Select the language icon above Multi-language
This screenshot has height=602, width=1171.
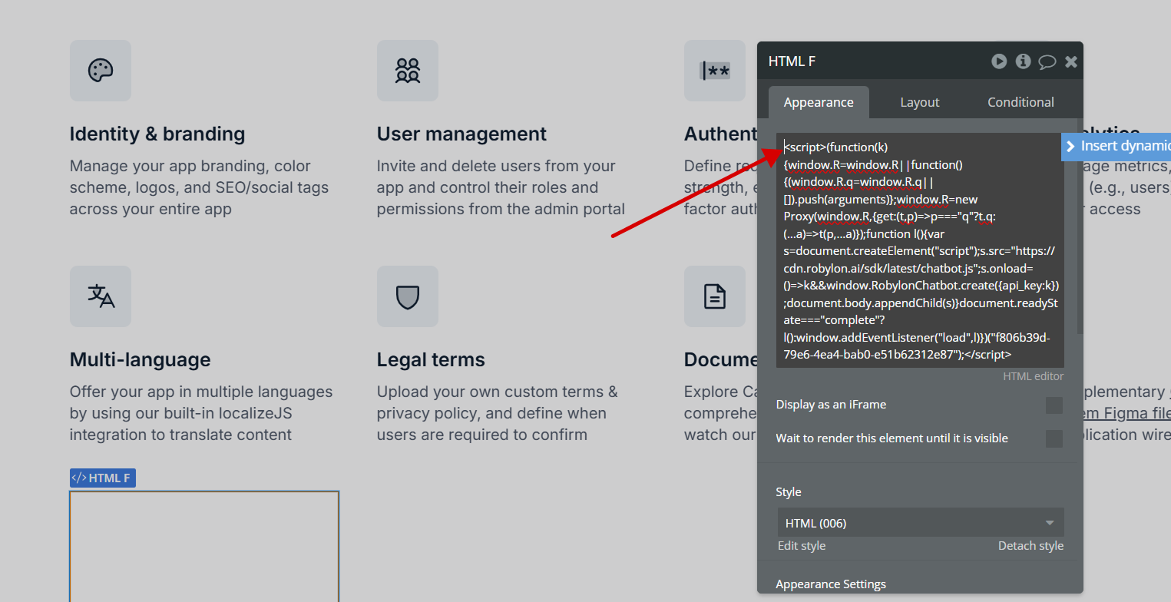pos(100,296)
